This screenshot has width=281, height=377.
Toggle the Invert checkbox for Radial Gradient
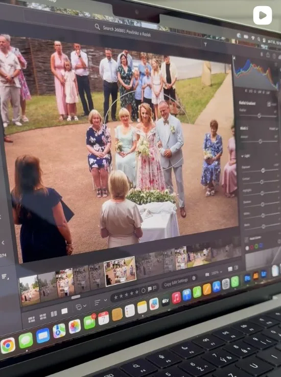[269, 104]
